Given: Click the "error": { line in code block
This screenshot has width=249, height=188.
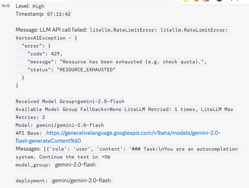Looking at the screenshot, I should pos(36,46).
